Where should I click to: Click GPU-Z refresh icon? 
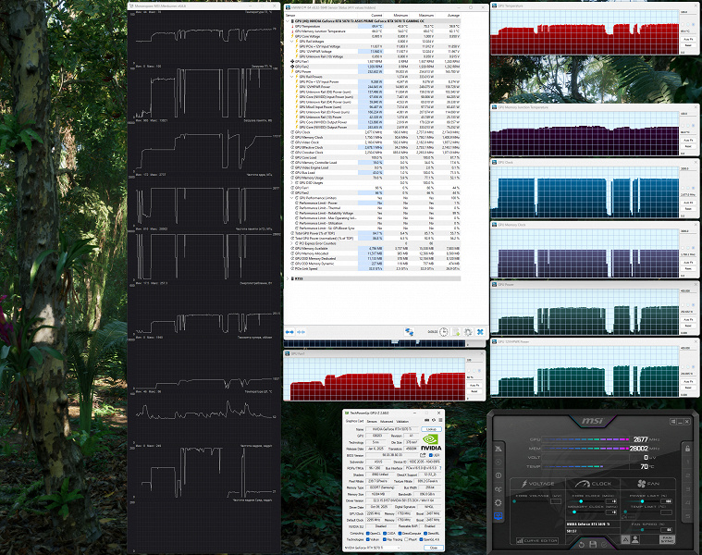[x=434, y=420]
